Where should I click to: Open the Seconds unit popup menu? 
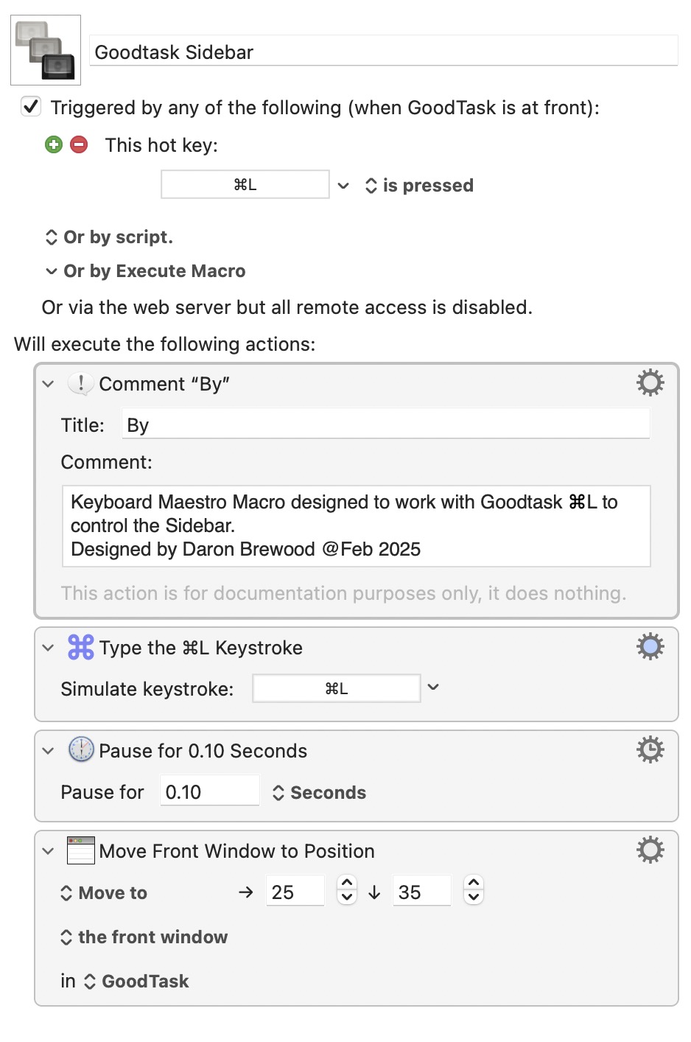click(x=319, y=793)
